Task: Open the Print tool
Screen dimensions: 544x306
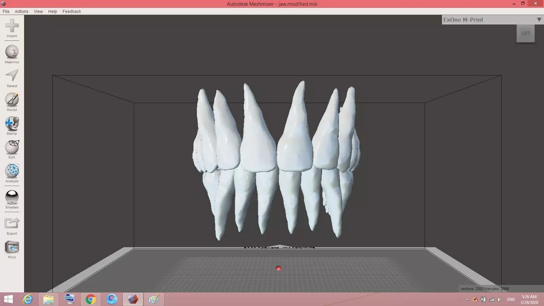Action: click(12, 250)
